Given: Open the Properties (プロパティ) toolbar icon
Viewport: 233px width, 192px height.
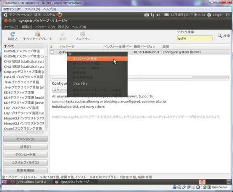Looking at the screenshot, I should pyautogui.click(x=83, y=34).
